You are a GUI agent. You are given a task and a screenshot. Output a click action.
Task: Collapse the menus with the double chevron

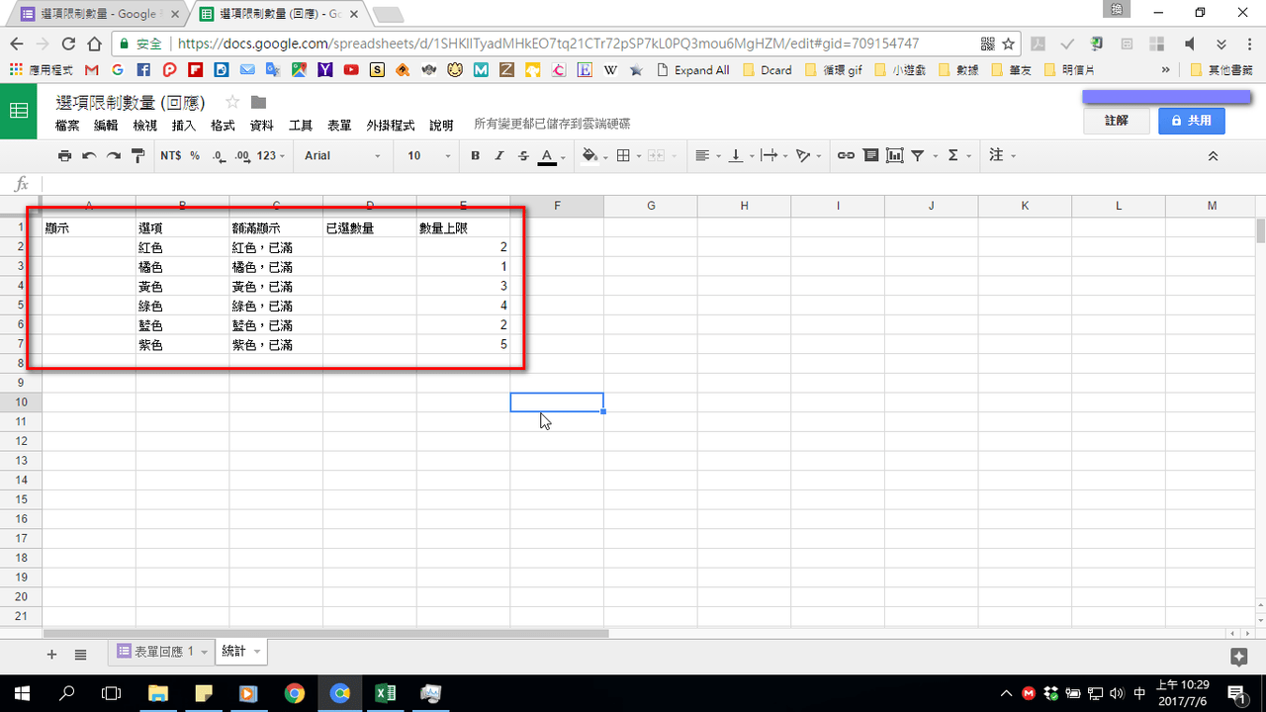(1213, 156)
